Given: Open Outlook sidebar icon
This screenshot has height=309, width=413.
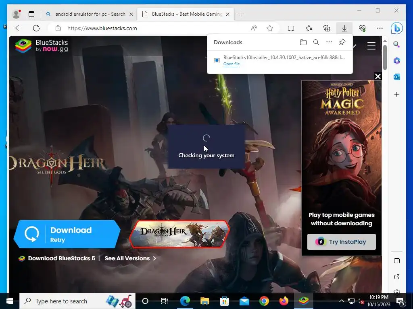Looking at the screenshot, I should [x=397, y=77].
